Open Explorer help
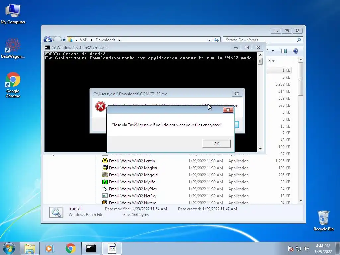This screenshot has width=340, height=255. [296, 51]
